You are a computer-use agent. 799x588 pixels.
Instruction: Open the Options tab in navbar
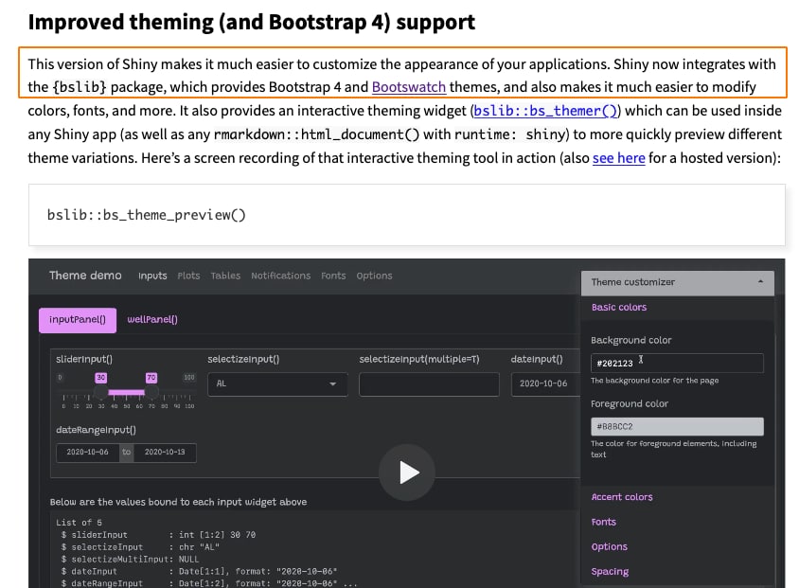click(374, 276)
